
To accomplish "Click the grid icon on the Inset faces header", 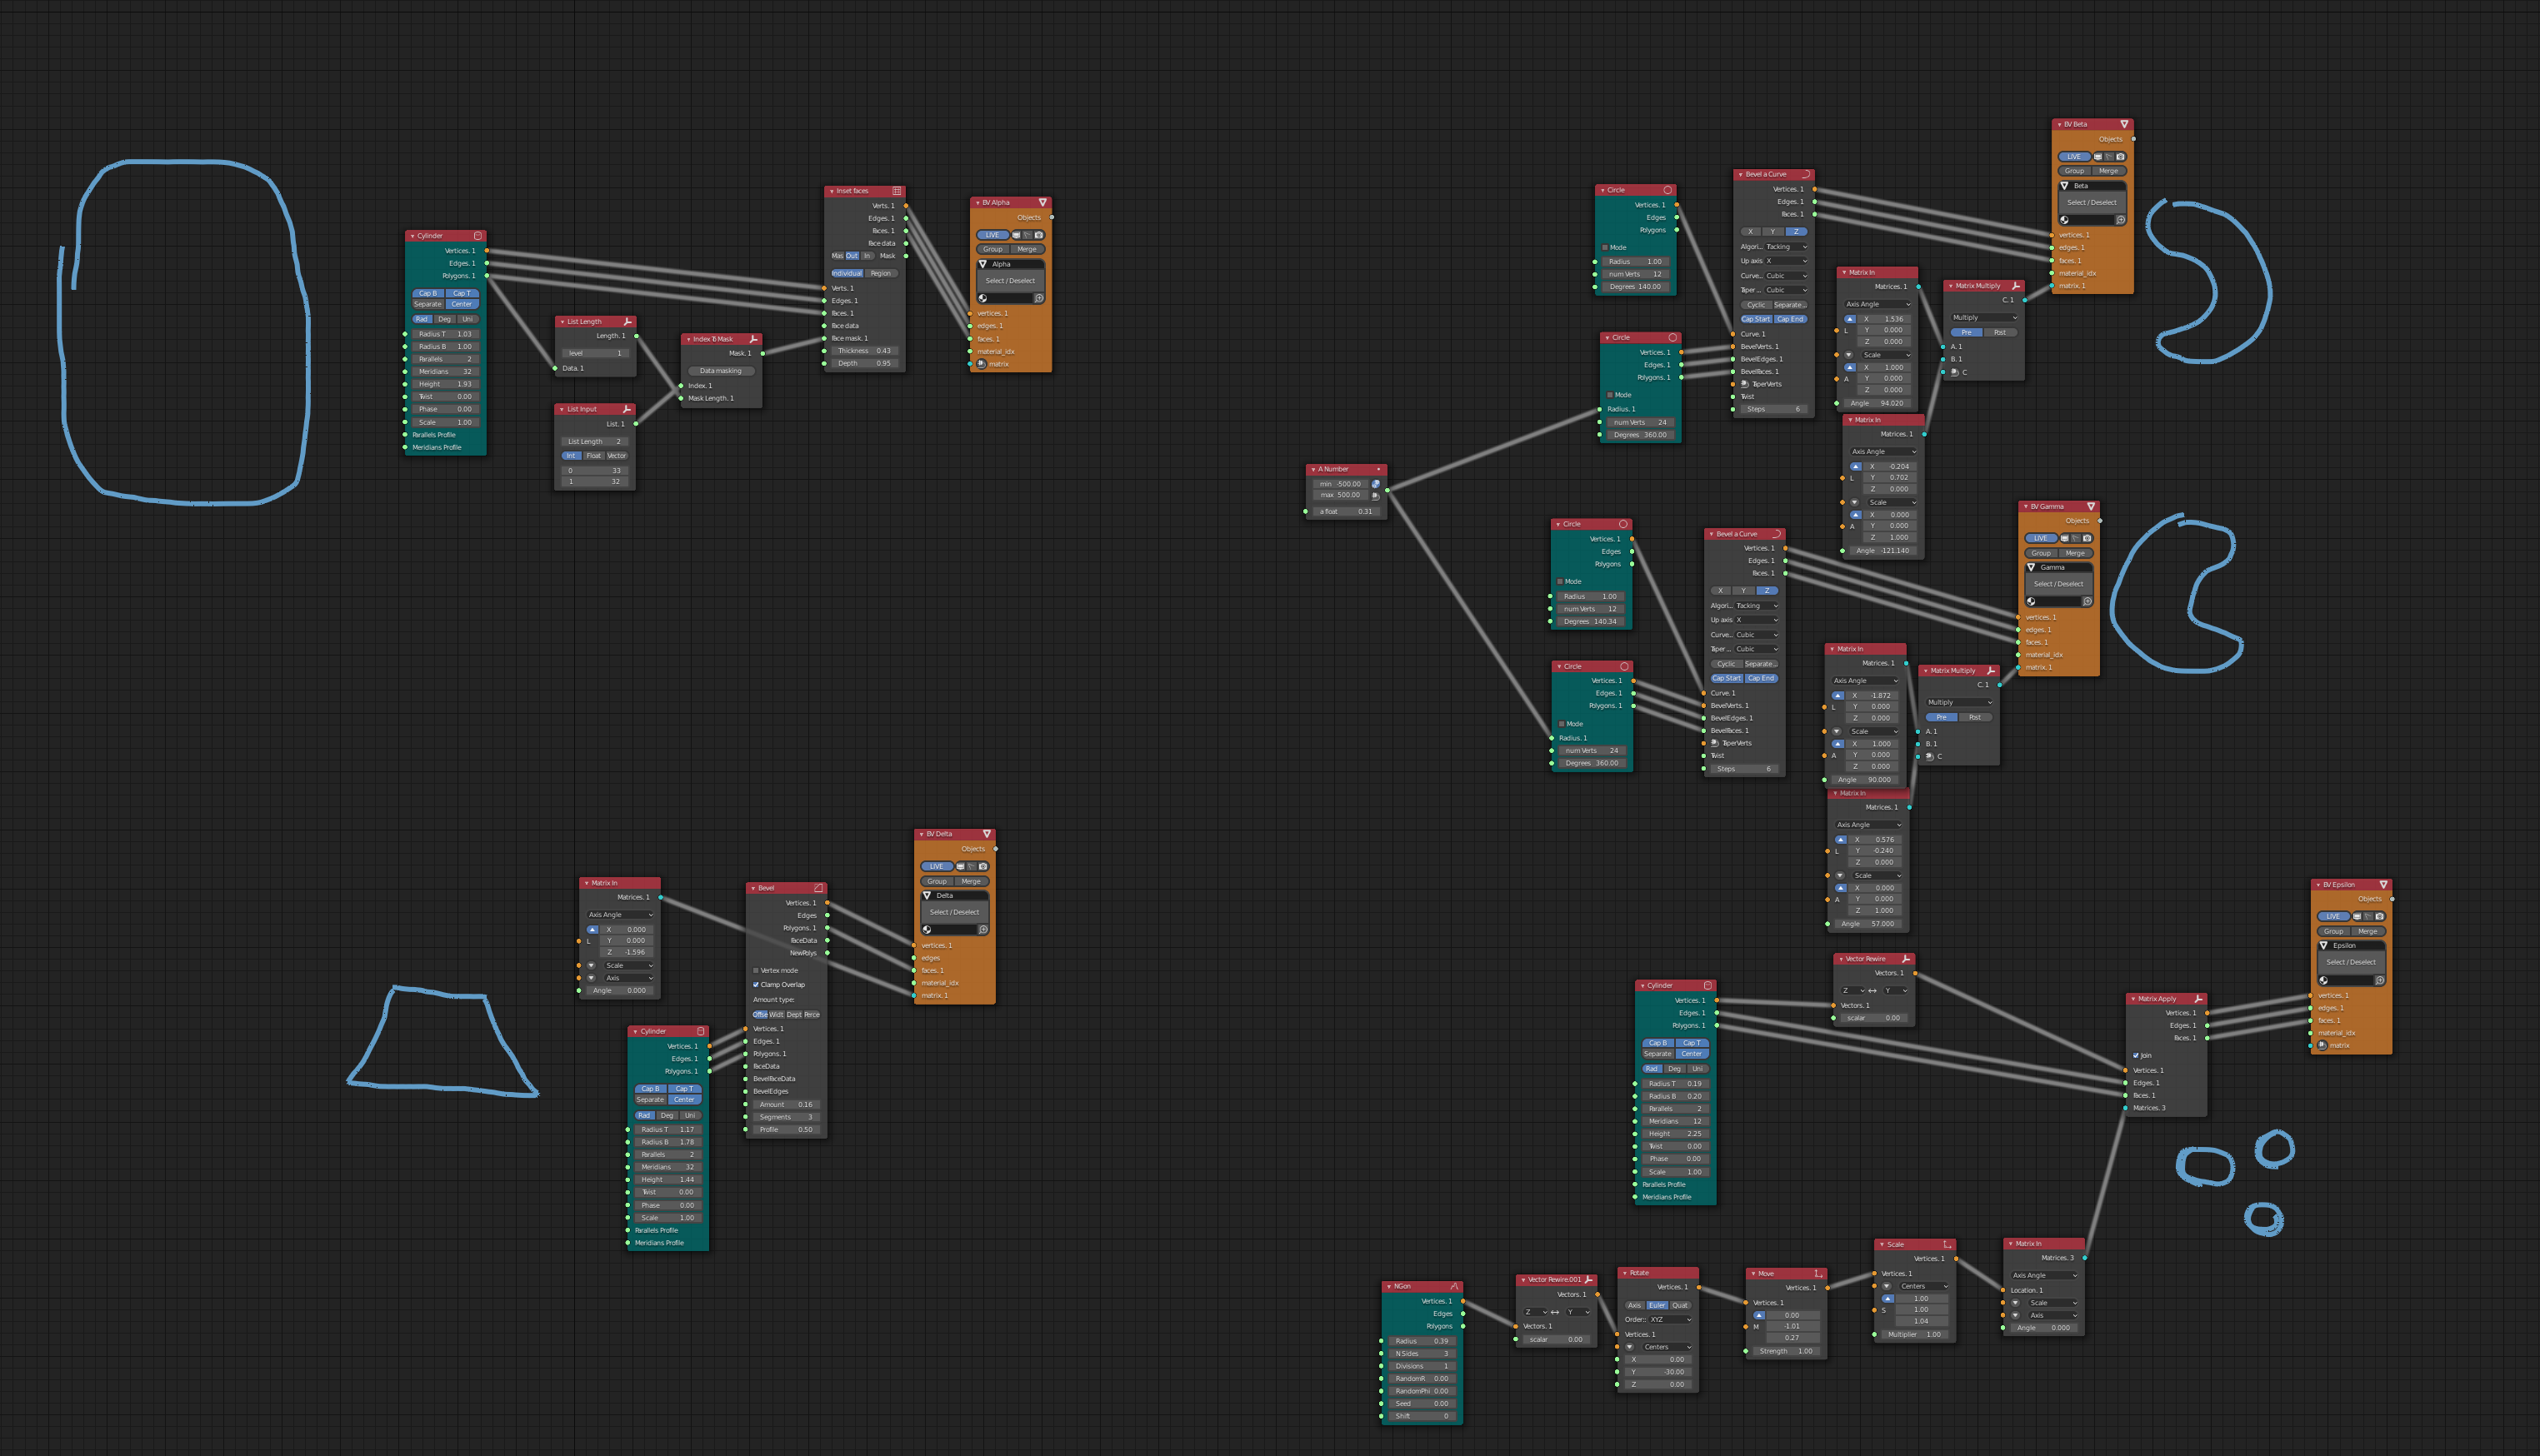I will (x=897, y=191).
